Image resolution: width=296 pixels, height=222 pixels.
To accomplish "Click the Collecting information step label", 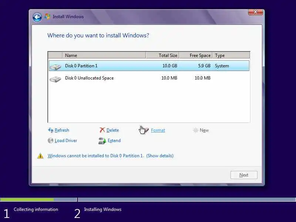I will coord(36,209).
